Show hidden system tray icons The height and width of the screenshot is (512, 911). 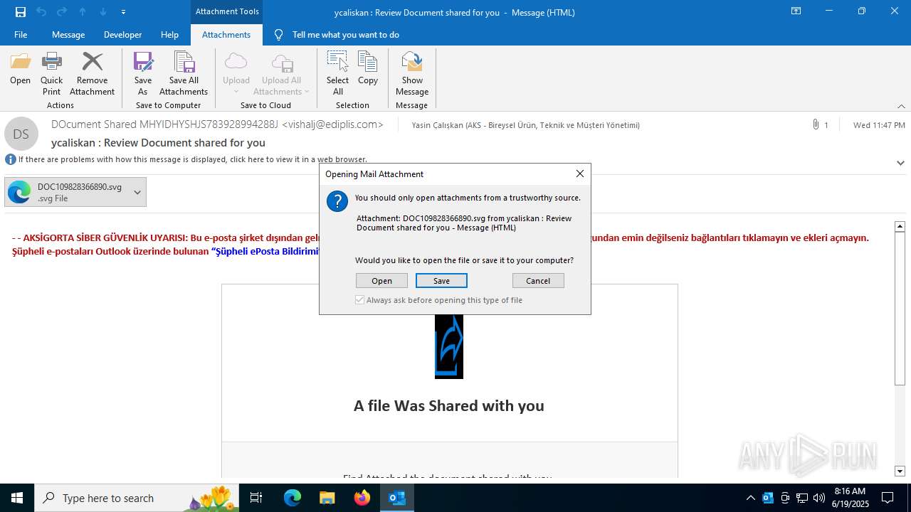click(750, 498)
